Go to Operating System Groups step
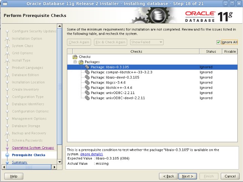 click(33, 148)
